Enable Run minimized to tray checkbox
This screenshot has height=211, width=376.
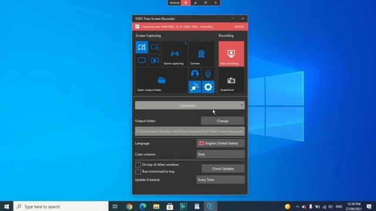click(x=138, y=172)
